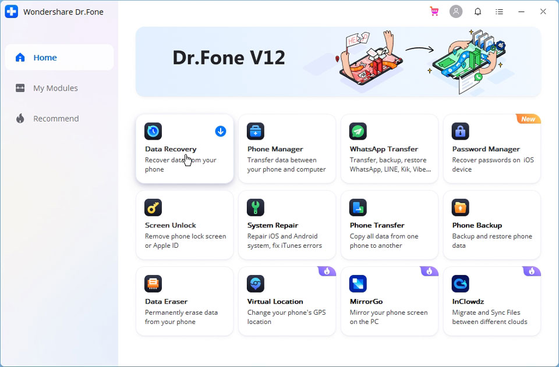Open the Phone Backup icon
The height and width of the screenshot is (367, 559).
pos(460,208)
